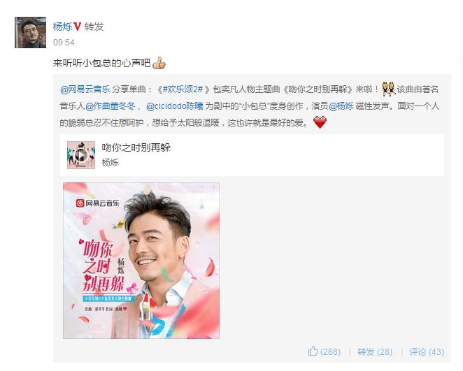The width and height of the screenshot is (463, 371).
Task: Open @cicidodo陈曦 mention link
Action: coord(175,106)
